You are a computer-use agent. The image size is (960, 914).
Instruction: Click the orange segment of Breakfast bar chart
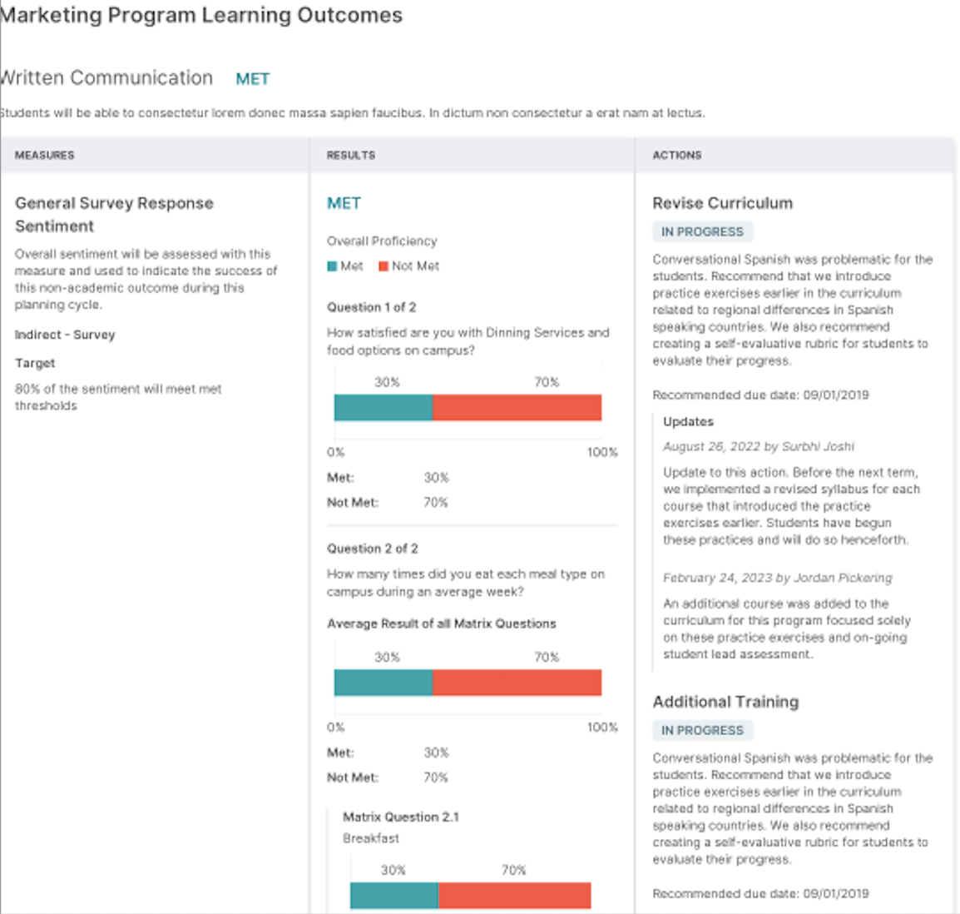point(514,896)
